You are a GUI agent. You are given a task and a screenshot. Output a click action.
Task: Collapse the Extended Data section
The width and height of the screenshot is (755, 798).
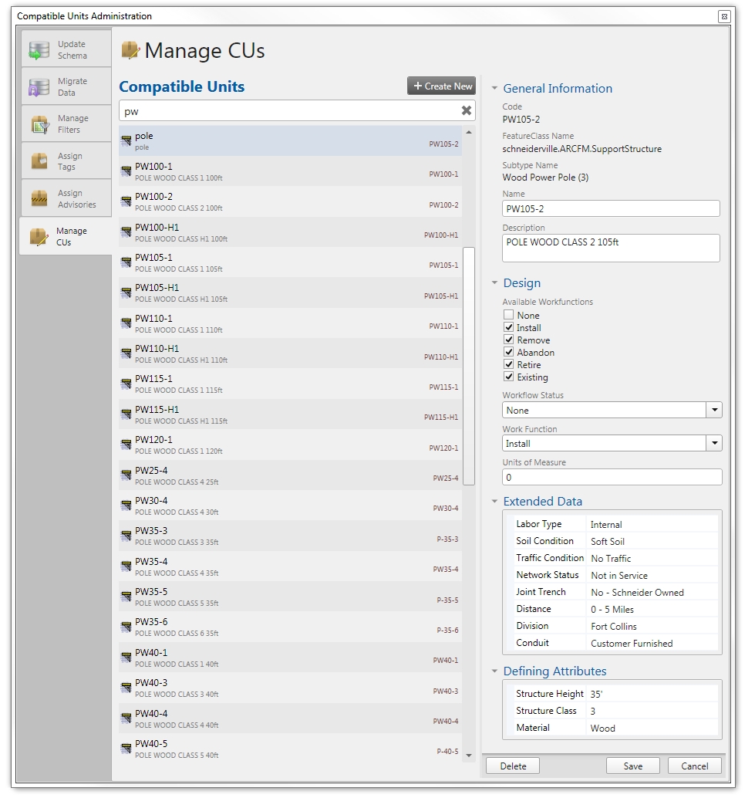[x=494, y=501]
